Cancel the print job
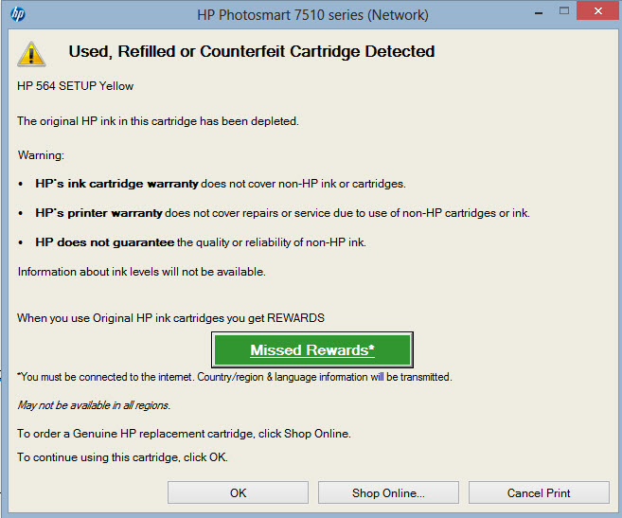Screen dimensions: 622x518 539,492
